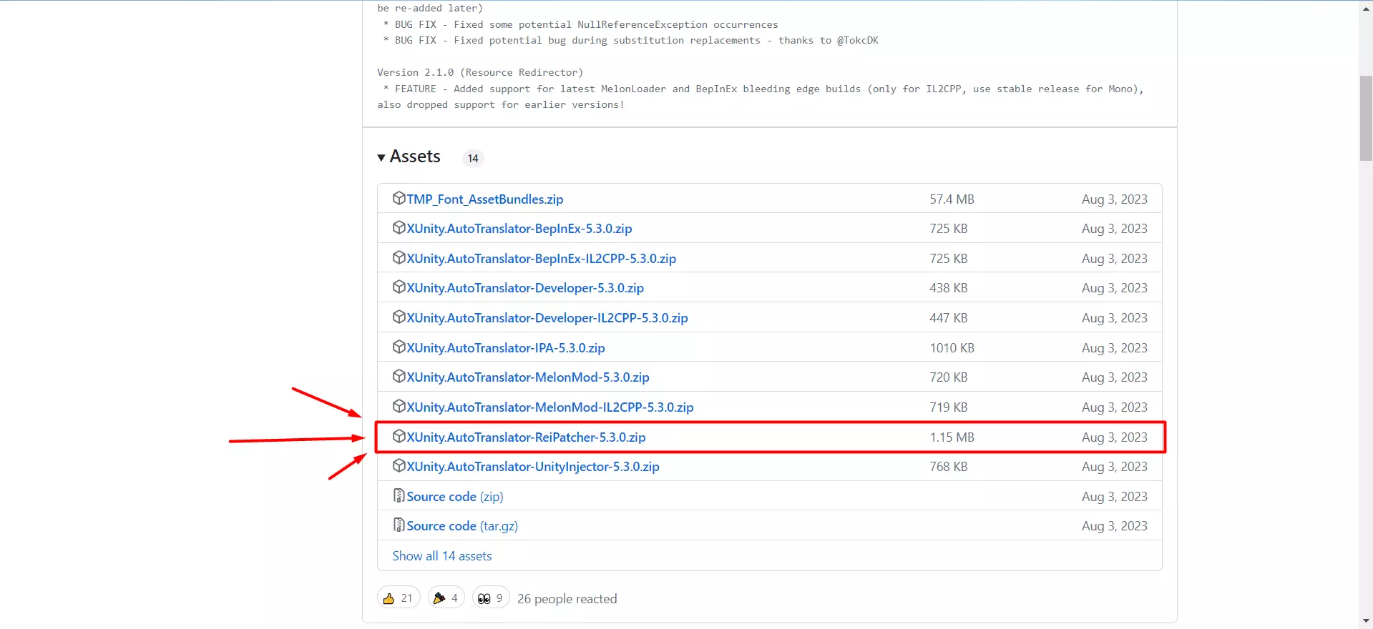Download XUnity.AutoTranslator-IPA-5.3.0.zip
The width and height of the screenshot is (1373, 629).
[506, 348]
